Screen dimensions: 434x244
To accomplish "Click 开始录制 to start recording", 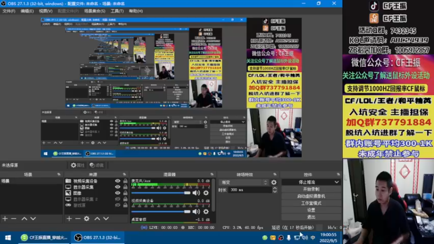I will pos(311,189).
